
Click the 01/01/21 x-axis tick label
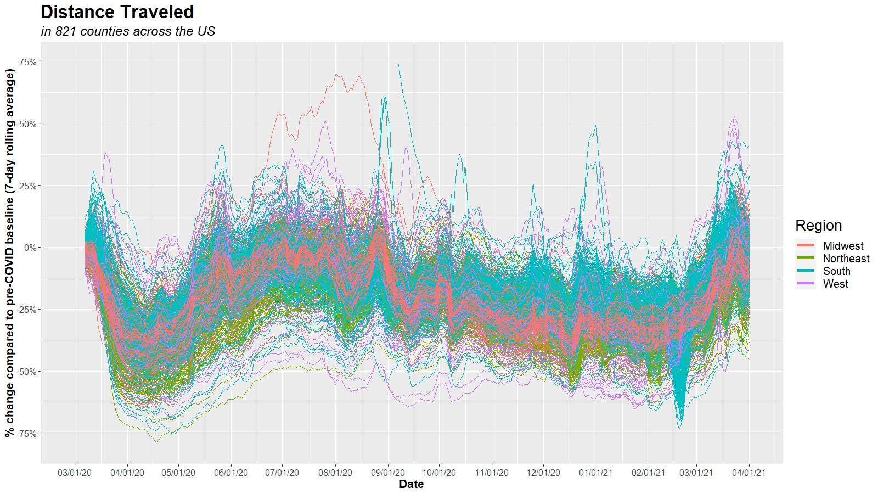tap(595, 473)
